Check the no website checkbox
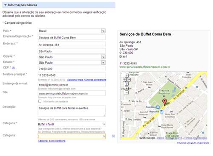Image resolution: width=213 pixels, height=156 pixels. [40, 101]
